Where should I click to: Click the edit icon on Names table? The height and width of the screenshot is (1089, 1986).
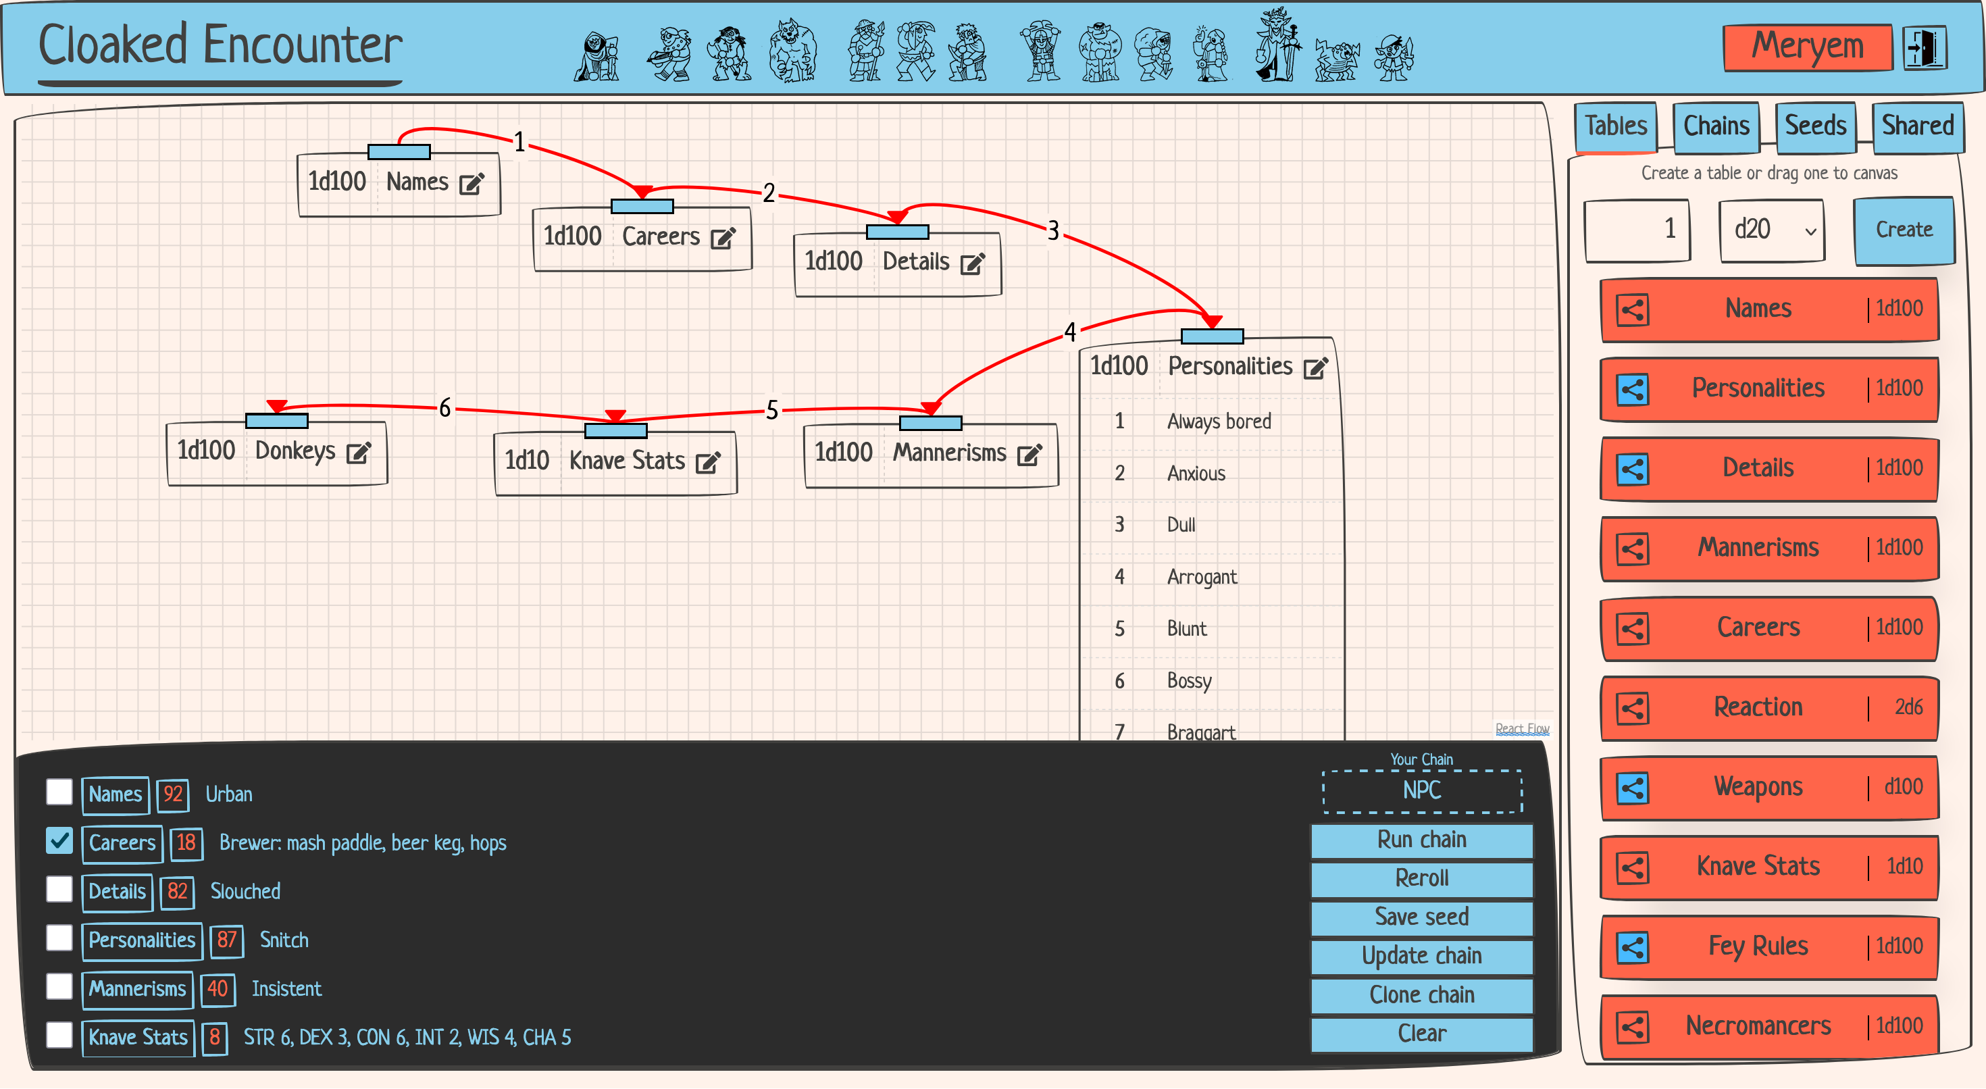(471, 184)
